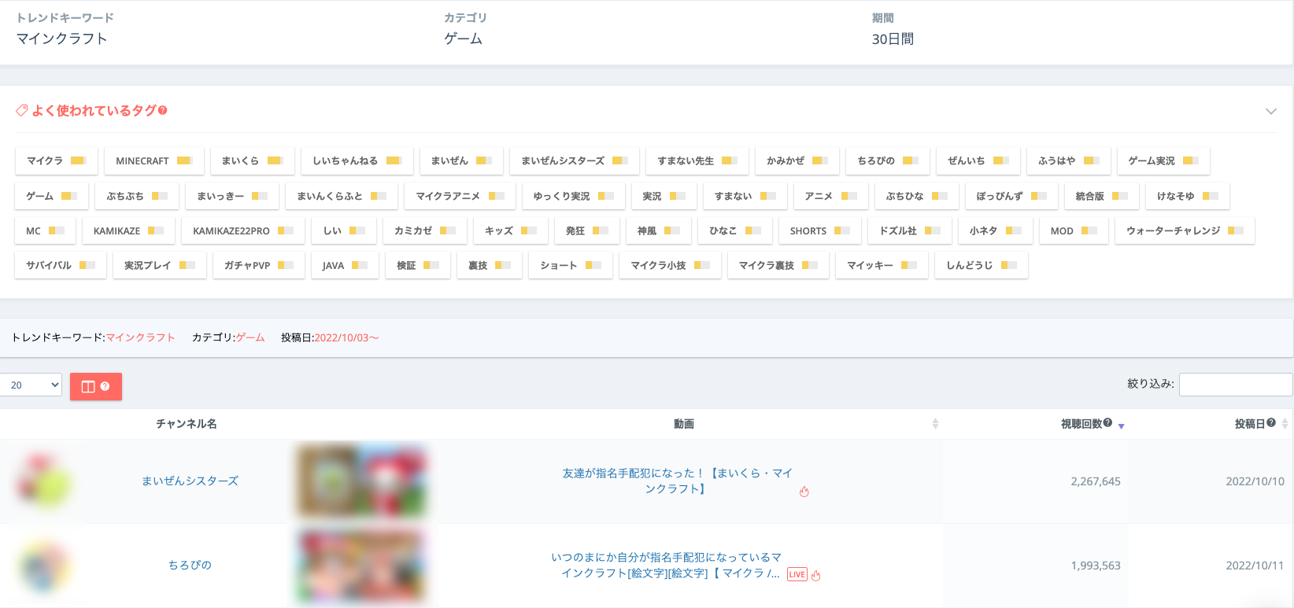Click help icon beside よく使われているタグ heading
This screenshot has width=1294, height=608.
pyautogui.click(x=163, y=111)
